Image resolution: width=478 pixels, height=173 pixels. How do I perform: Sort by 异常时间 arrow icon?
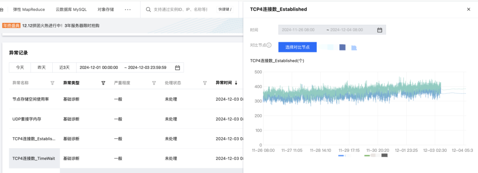pyautogui.click(x=236, y=83)
